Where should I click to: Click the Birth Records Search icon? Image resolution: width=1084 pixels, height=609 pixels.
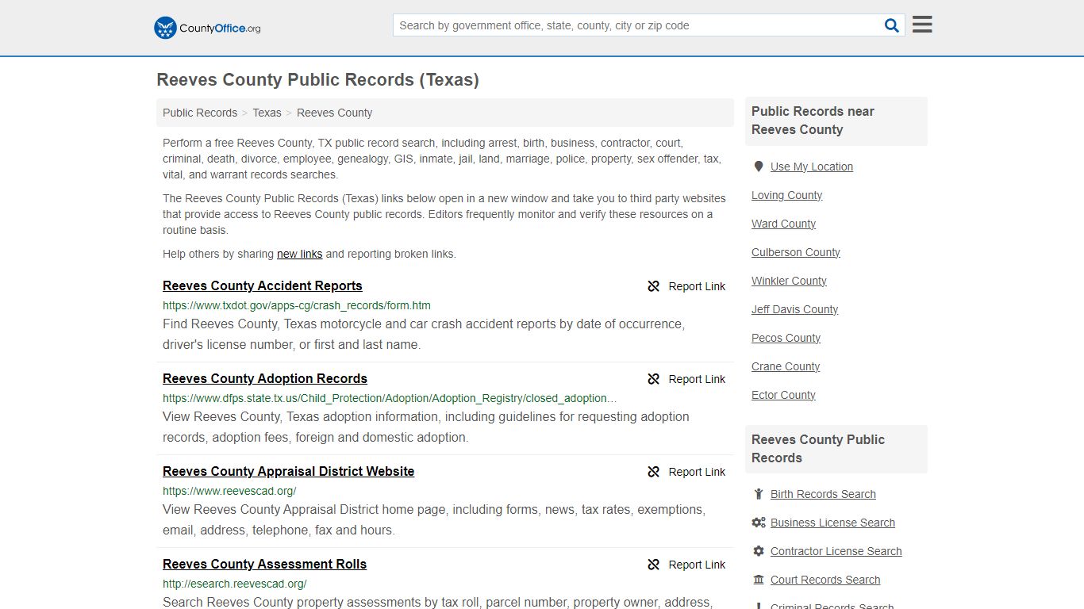(x=759, y=494)
